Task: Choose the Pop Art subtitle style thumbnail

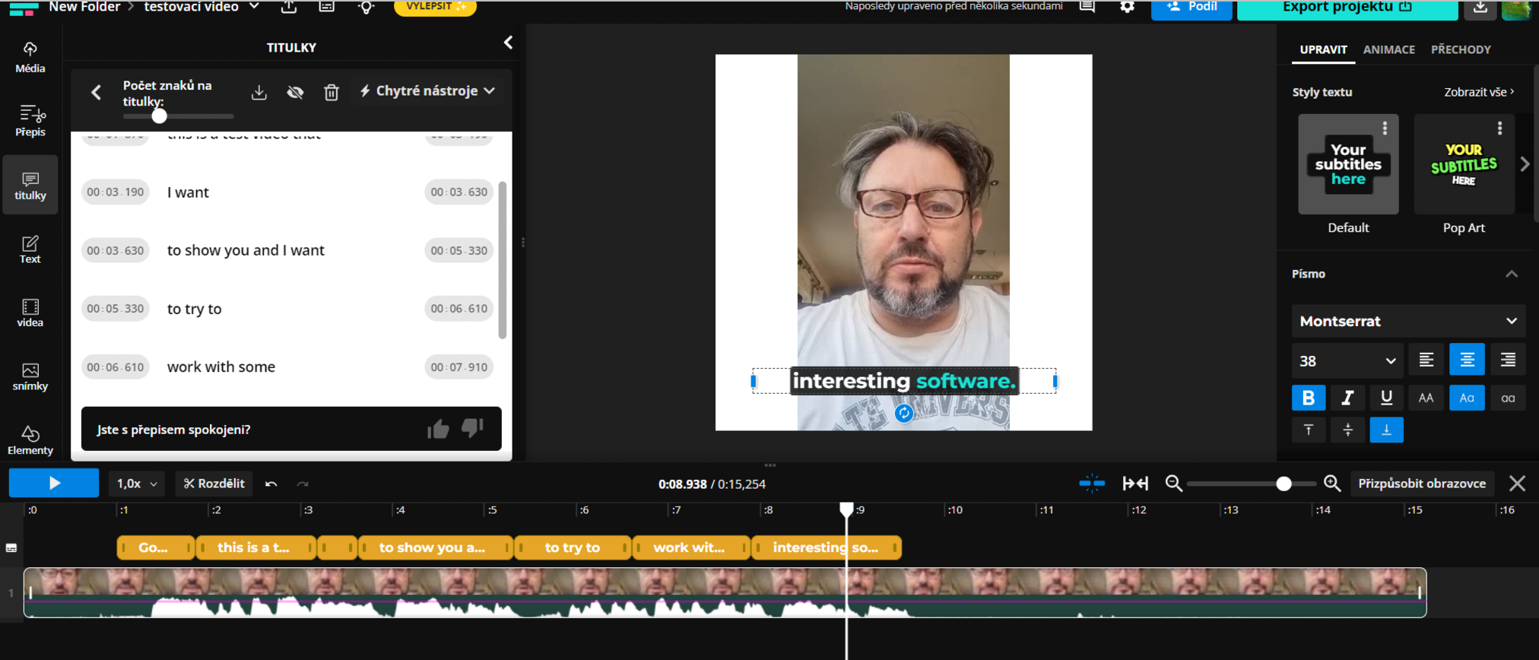Action: point(1464,164)
